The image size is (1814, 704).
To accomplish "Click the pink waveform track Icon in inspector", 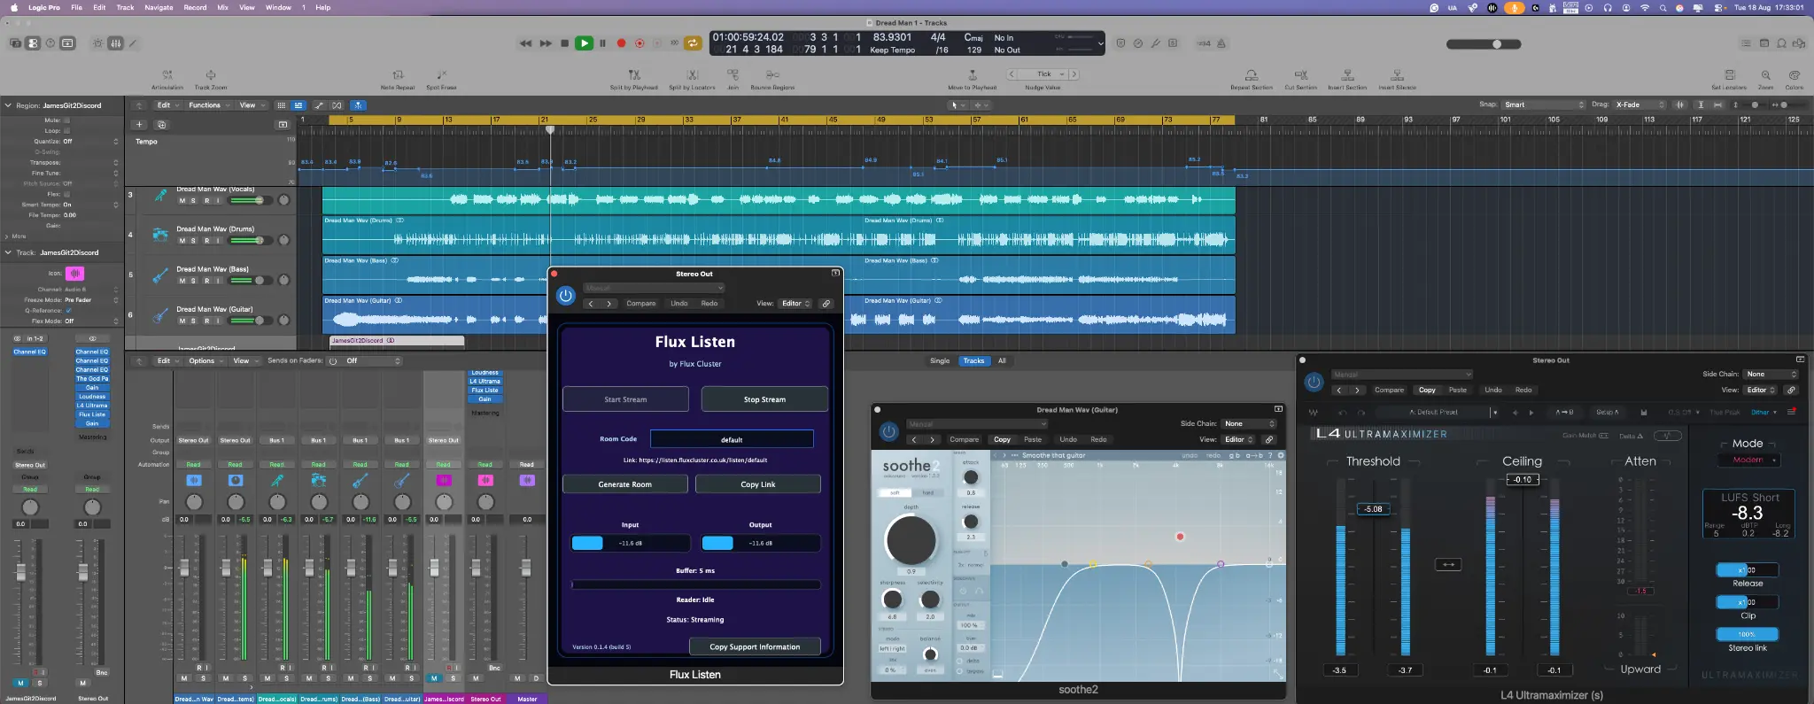I will coord(75,274).
